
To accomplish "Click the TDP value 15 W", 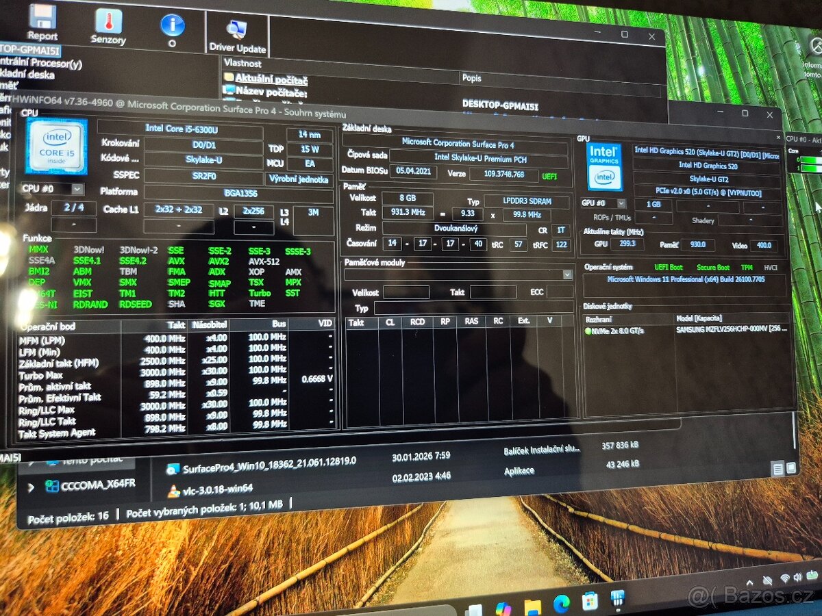I will 310,149.
